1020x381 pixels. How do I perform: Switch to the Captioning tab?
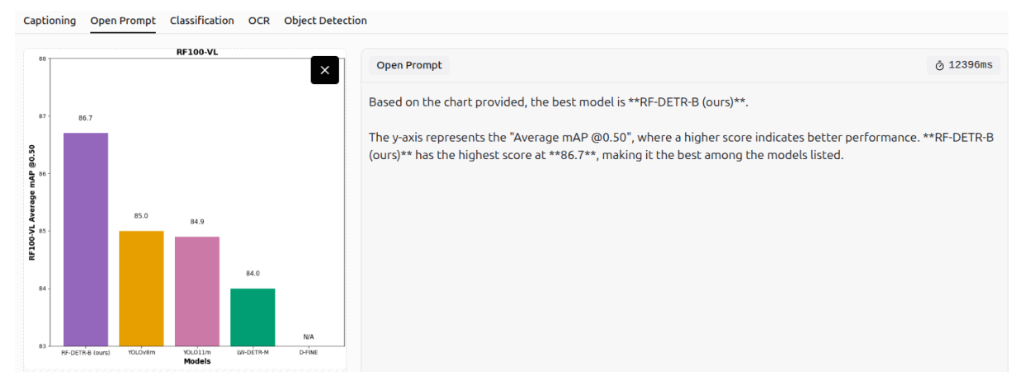(x=50, y=21)
